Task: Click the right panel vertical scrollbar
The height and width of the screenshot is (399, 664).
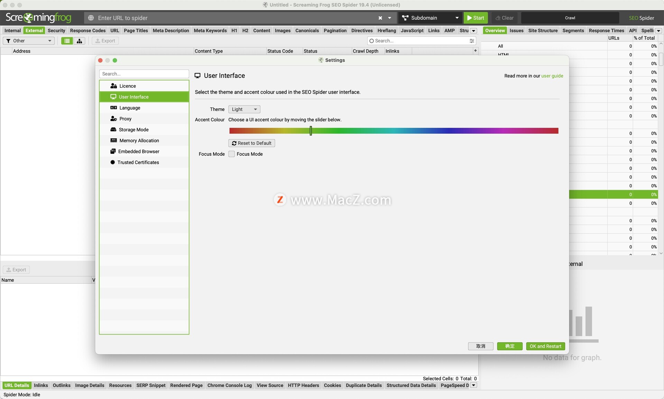Action: [661, 59]
